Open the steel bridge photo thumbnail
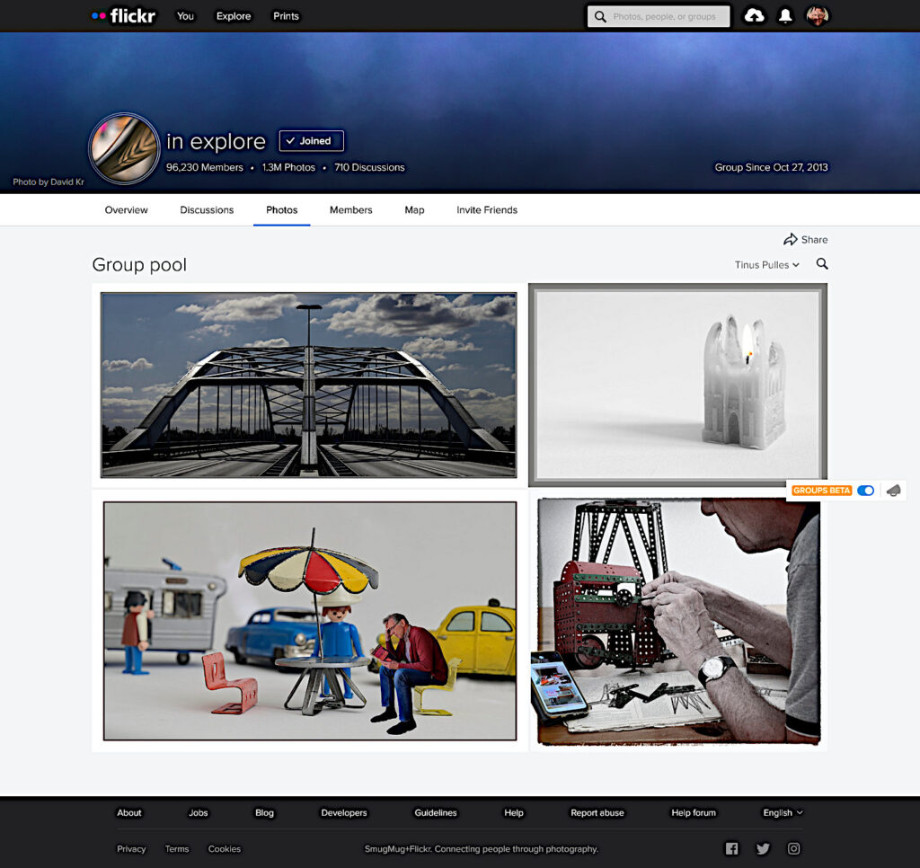The width and height of the screenshot is (920, 868). pyautogui.click(x=308, y=385)
